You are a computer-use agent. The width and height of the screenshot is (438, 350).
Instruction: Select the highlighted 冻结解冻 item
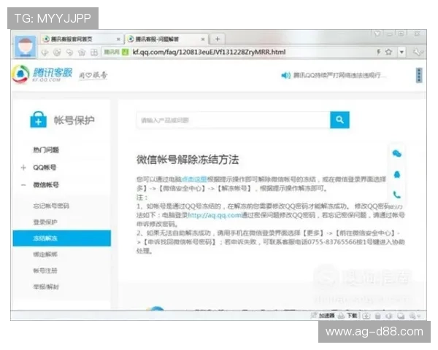(x=62, y=238)
